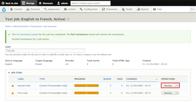Open the admin user menu
This screenshot has height=102, width=196.
pyautogui.click(x=62, y=3)
